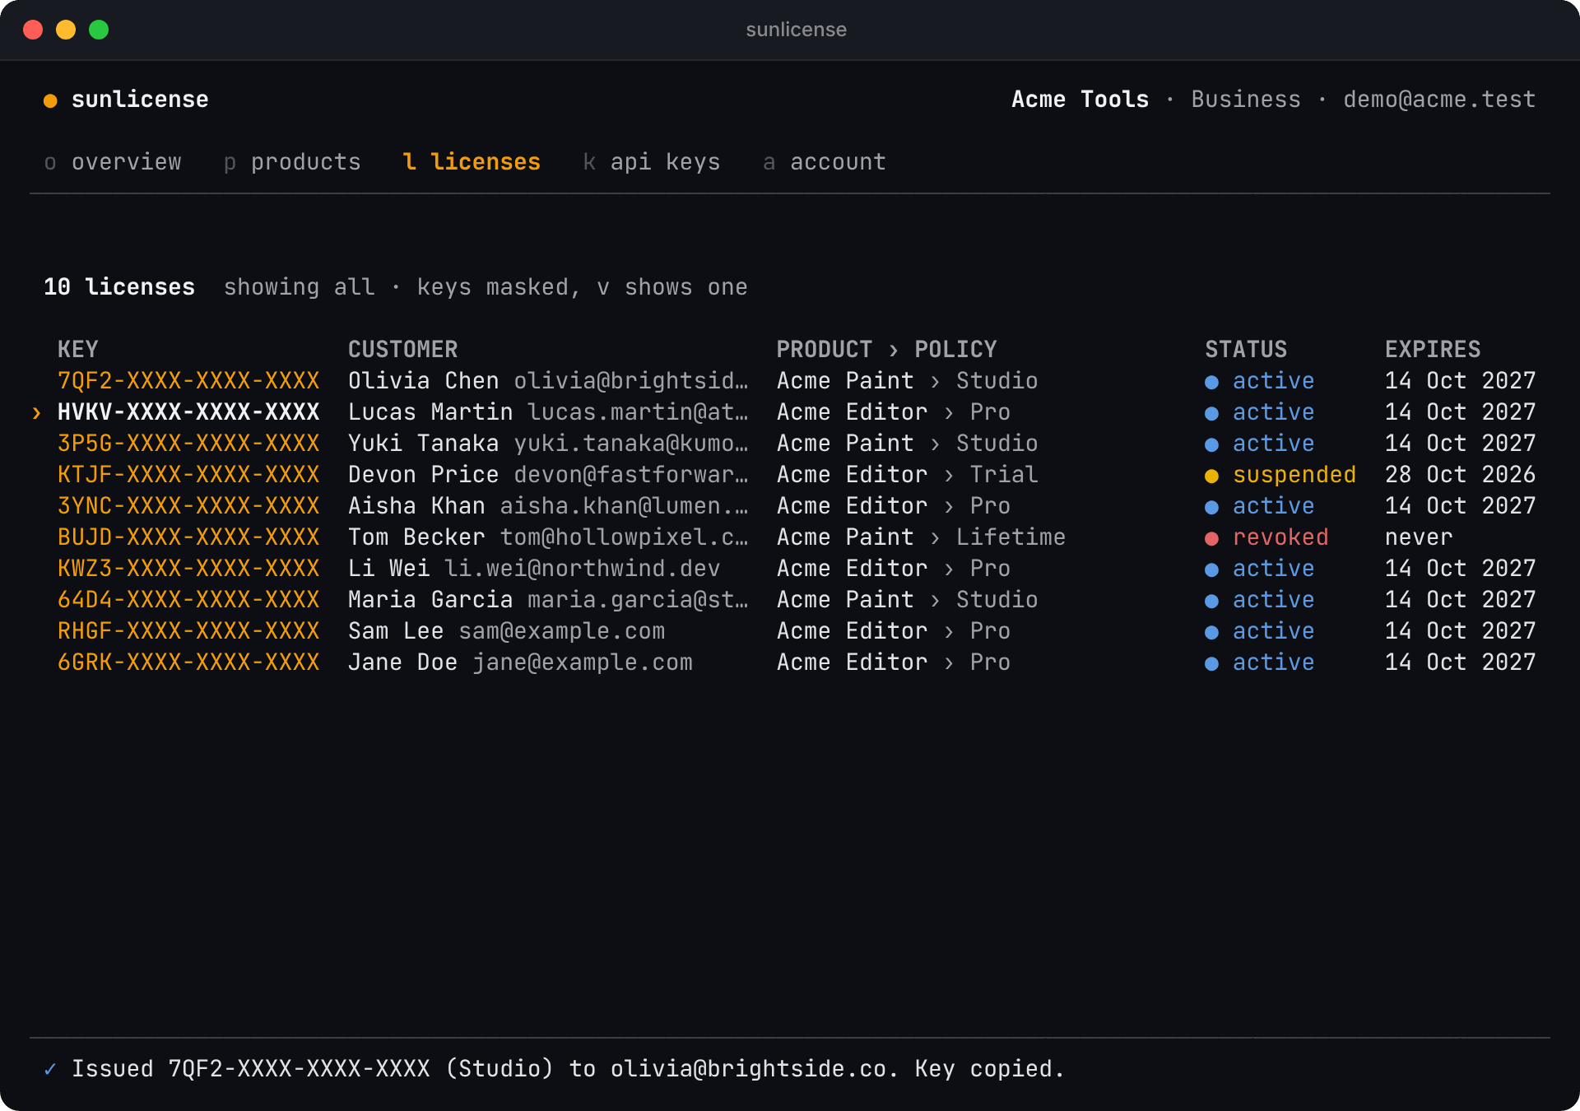This screenshot has width=1580, height=1111.
Task: Open the overview tab
Action: pos(113,162)
